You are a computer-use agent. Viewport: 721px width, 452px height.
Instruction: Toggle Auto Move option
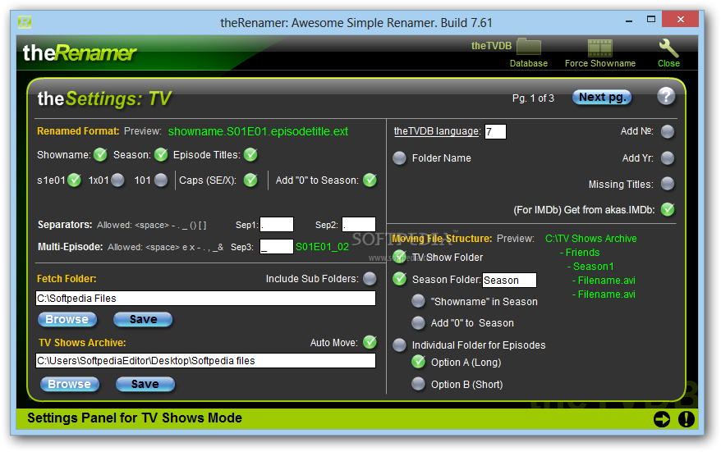[x=370, y=342]
